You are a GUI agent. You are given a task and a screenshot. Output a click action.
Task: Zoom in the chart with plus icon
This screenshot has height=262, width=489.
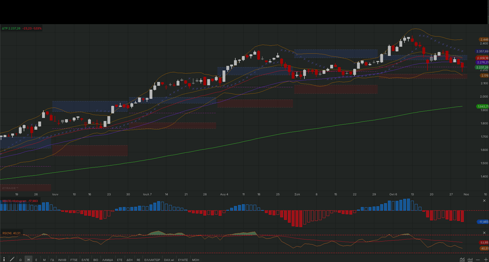coord(485,260)
